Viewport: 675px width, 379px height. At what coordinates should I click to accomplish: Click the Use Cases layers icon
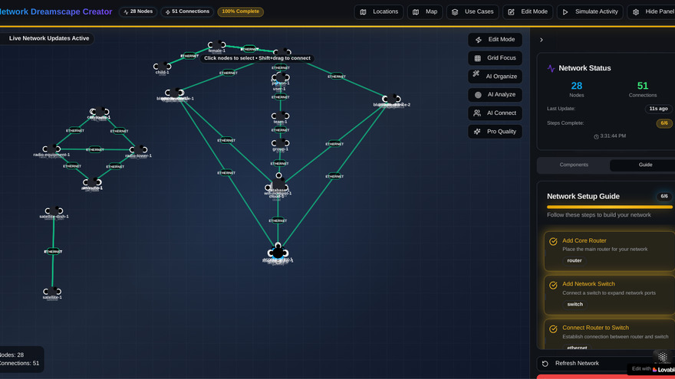point(456,12)
